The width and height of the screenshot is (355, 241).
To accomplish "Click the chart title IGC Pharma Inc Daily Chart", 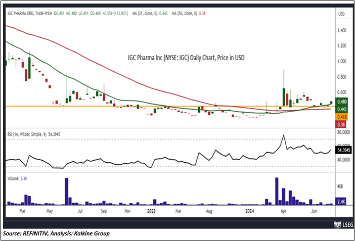I will 186,58.
